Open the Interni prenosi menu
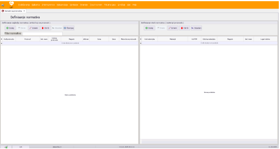 pyautogui.click(x=48, y=5)
